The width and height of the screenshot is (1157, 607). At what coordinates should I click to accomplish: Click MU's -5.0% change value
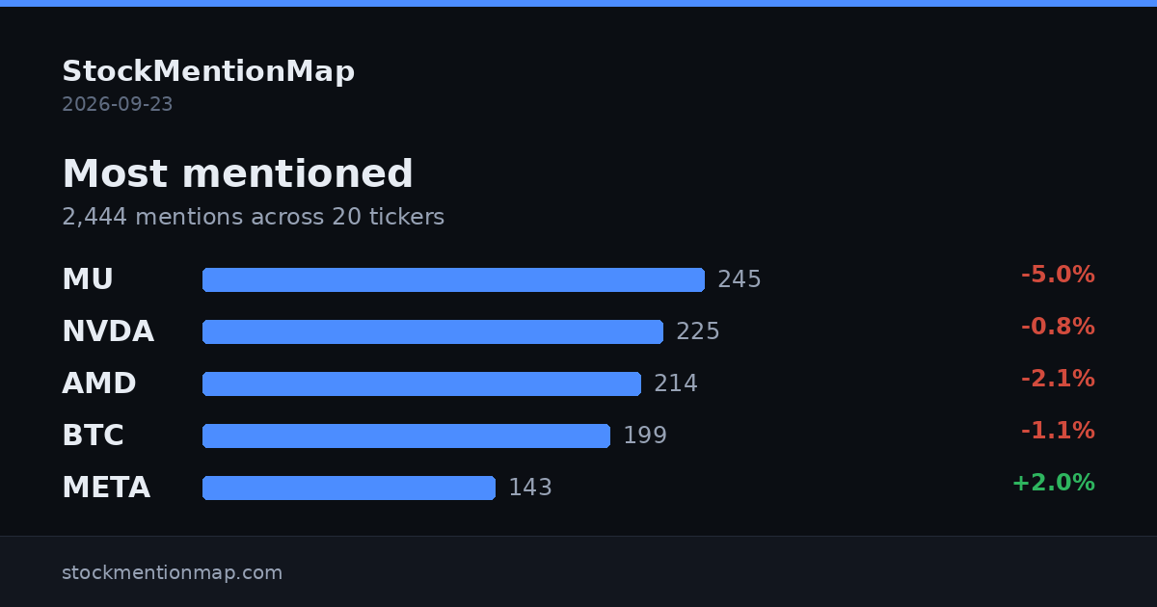pyautogui.click(x=1058, y=275)
